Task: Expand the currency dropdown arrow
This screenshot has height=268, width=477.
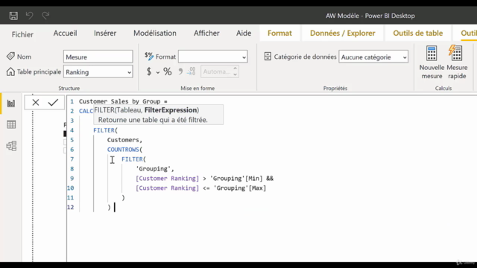Action: (157, 72)
